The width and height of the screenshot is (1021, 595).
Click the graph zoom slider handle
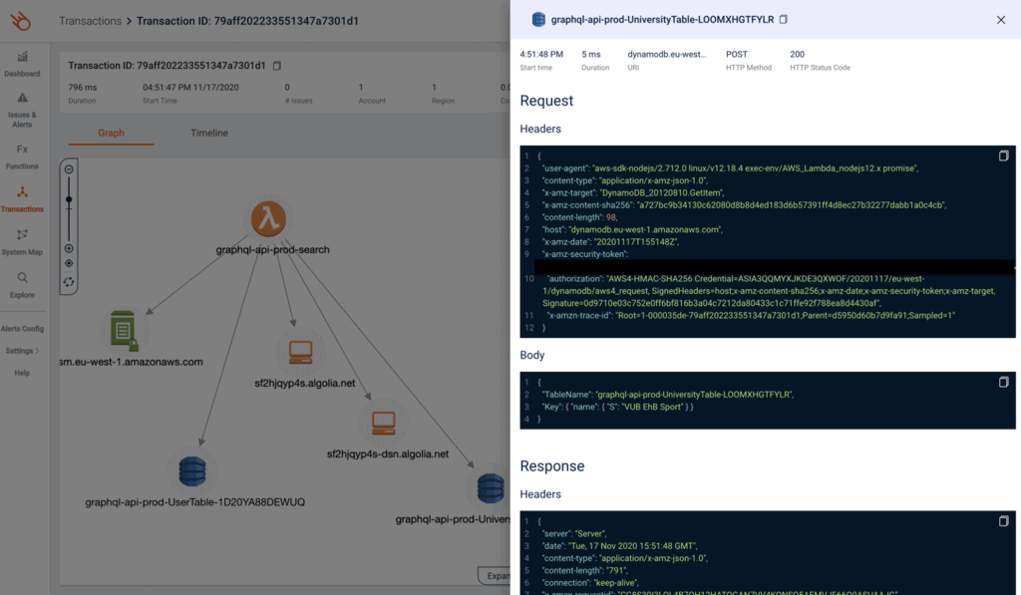click(x=69, y=200)
